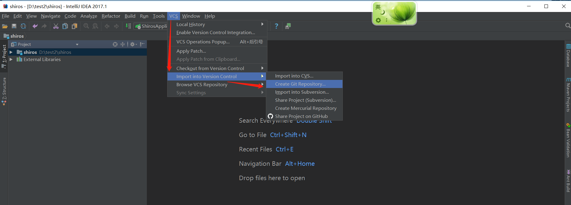Open the Ant Build side tab
The width and height of the screenshot is (571, 205).
coord(568,181)
